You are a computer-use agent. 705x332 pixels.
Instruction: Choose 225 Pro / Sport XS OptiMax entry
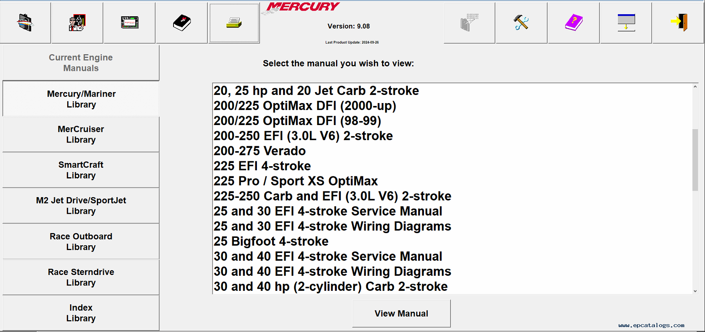(296, 181)
